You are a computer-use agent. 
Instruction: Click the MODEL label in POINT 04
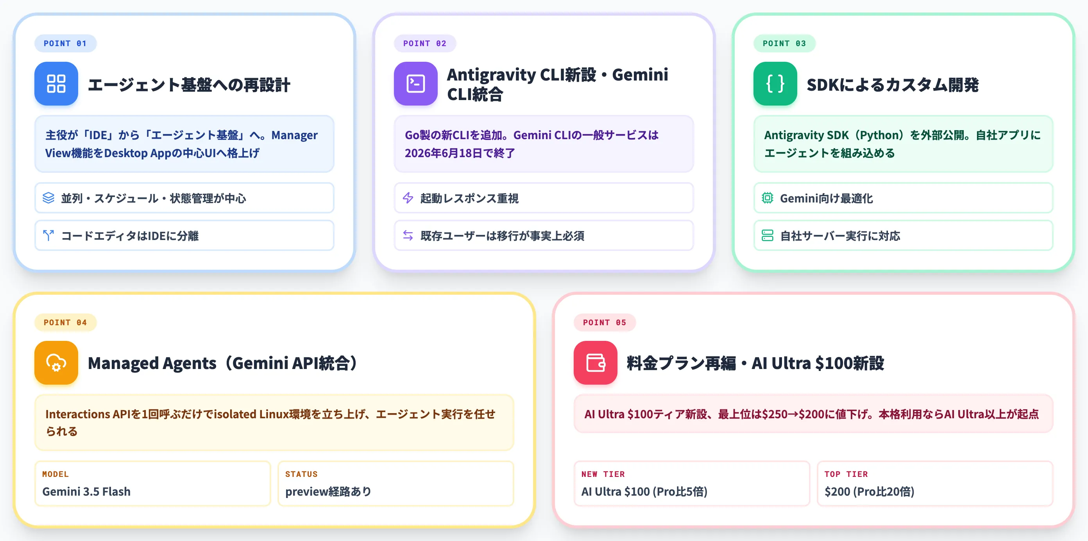pyautogui.click(x=55, y=474)
